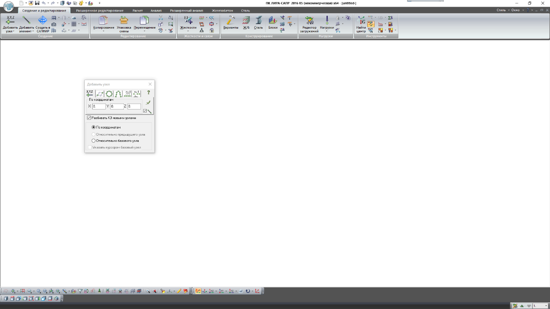Expand Добавить узел dropdown arrow
This screenshot has height=309, width=550.
13,32
